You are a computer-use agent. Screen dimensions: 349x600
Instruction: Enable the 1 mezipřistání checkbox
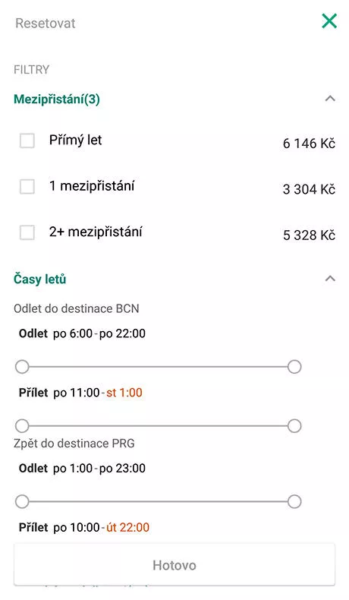pos(27,186)
